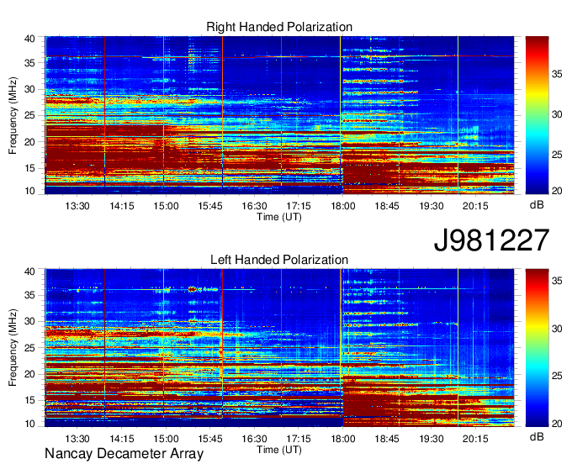Click the 35 dB label on the top color bar
The image size is (572, 464).
tap(557, 74)
